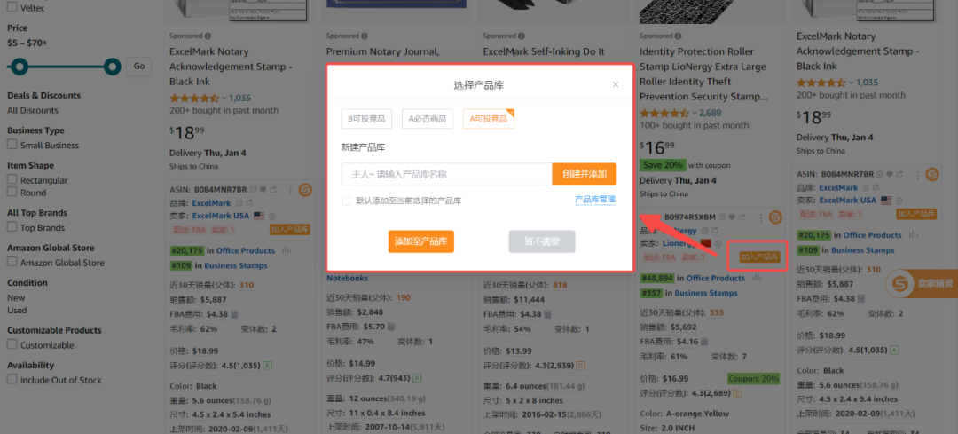Click the orange S icon on B0974R3XBM row

pyautogui.click(x=775, y=217)
